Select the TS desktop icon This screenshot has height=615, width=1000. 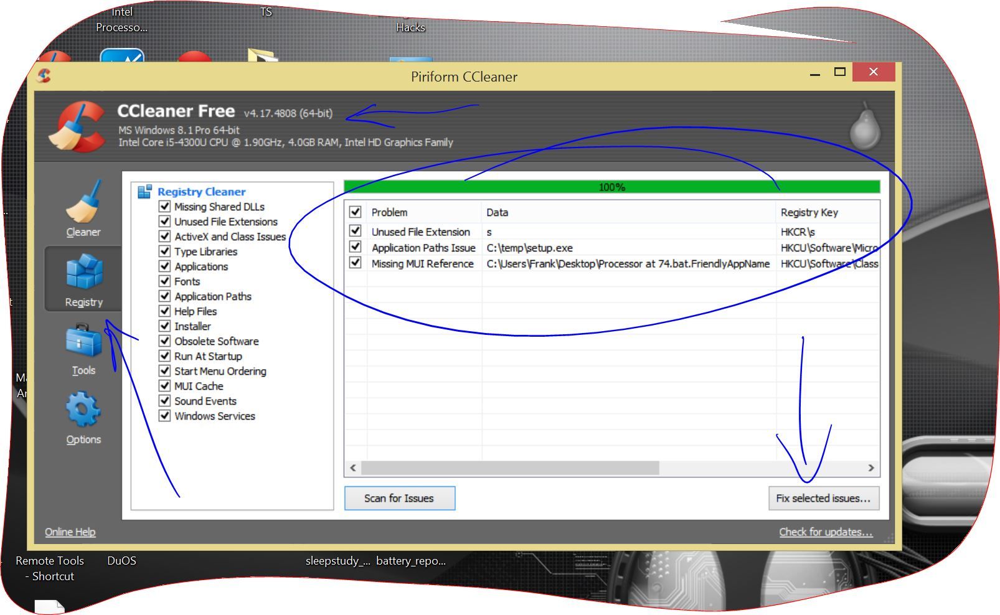266,12
